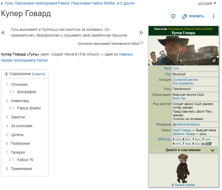The image size is (222, 190).
Task: Click the внс endurance stat link
Action: [198, 140]
